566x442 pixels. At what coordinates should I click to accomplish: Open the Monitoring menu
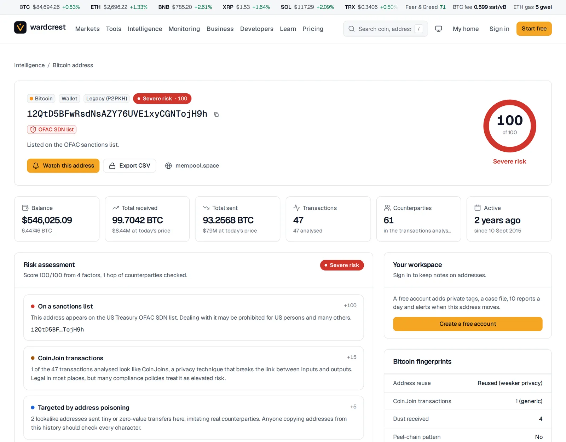(x=184, y=29)
